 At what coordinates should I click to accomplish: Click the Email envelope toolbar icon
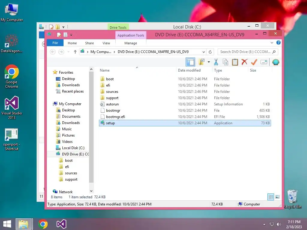pos(264,62)
